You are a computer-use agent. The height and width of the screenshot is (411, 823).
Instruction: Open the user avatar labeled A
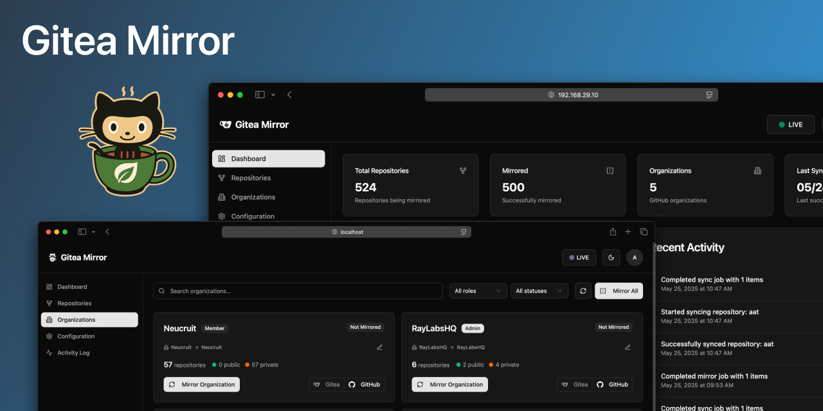coord(635,258)
